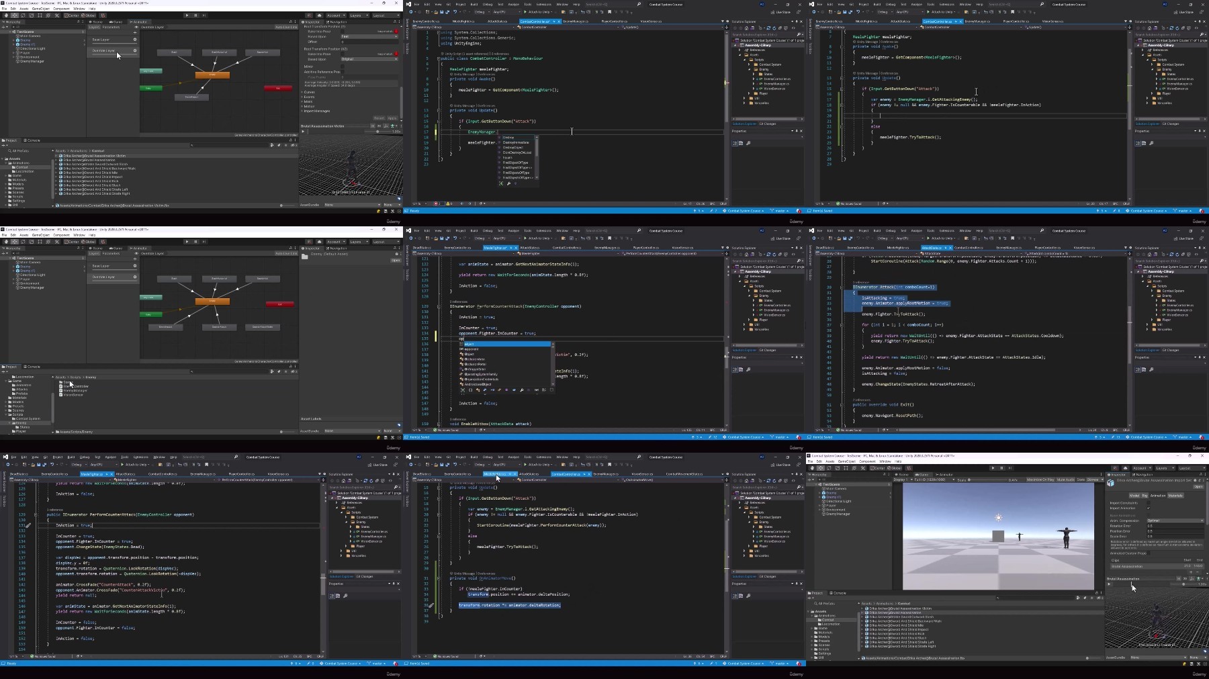
Task: Click notification bell in status bar below 'opponent' autocomplete
Action: (799, 437)
